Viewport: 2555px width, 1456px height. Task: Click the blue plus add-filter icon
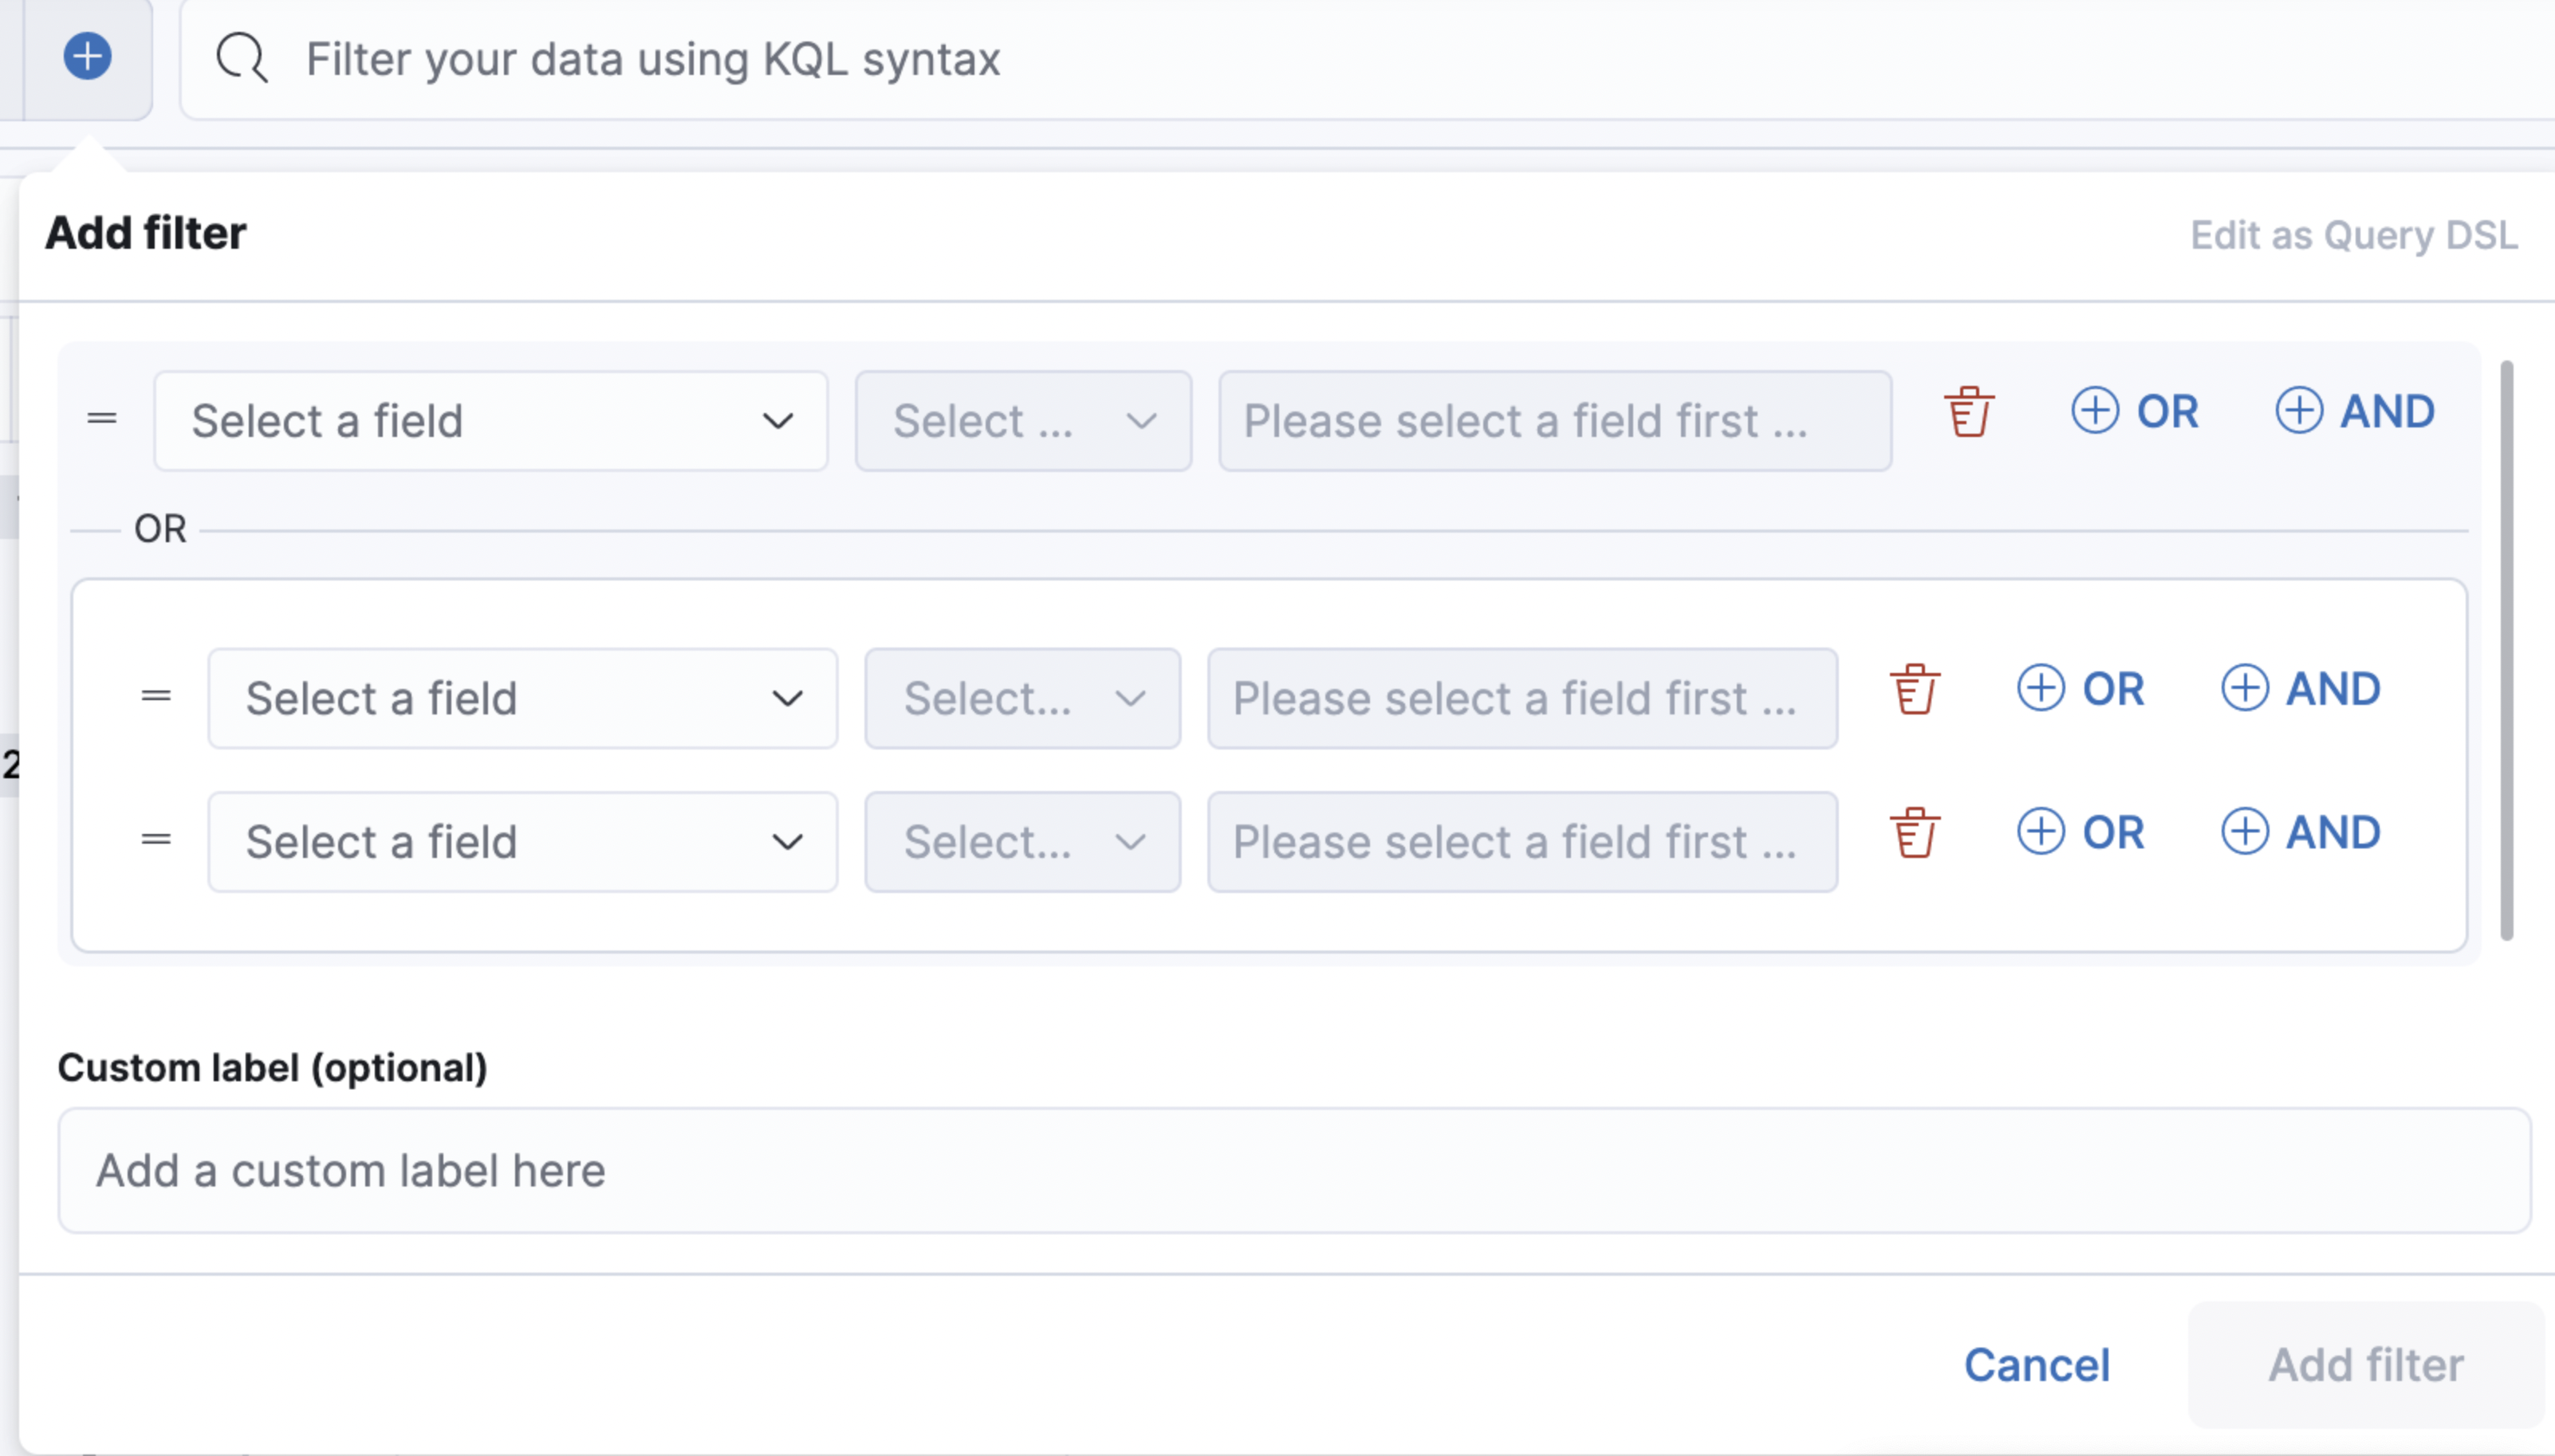88,56
